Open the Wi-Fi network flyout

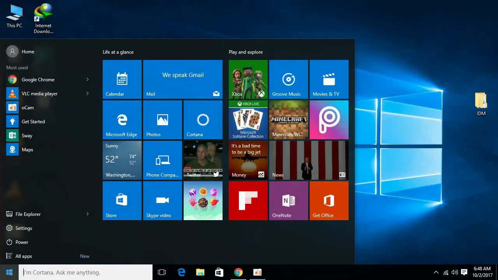tap(446, 272)
